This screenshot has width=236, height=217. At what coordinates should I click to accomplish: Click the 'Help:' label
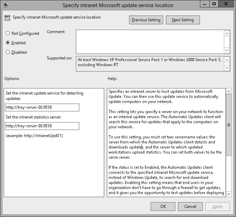(x=112, y=79)
